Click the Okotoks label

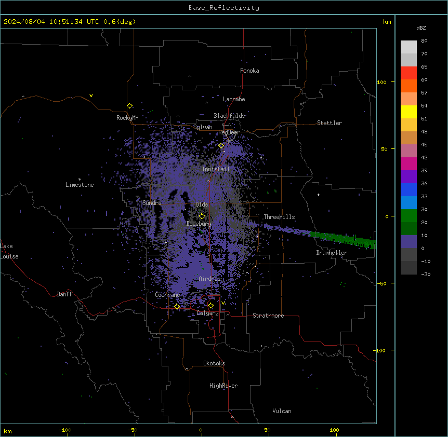214,363
